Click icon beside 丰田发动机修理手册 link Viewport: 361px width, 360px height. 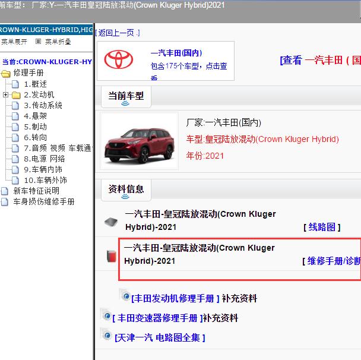[x=125, y=296]
